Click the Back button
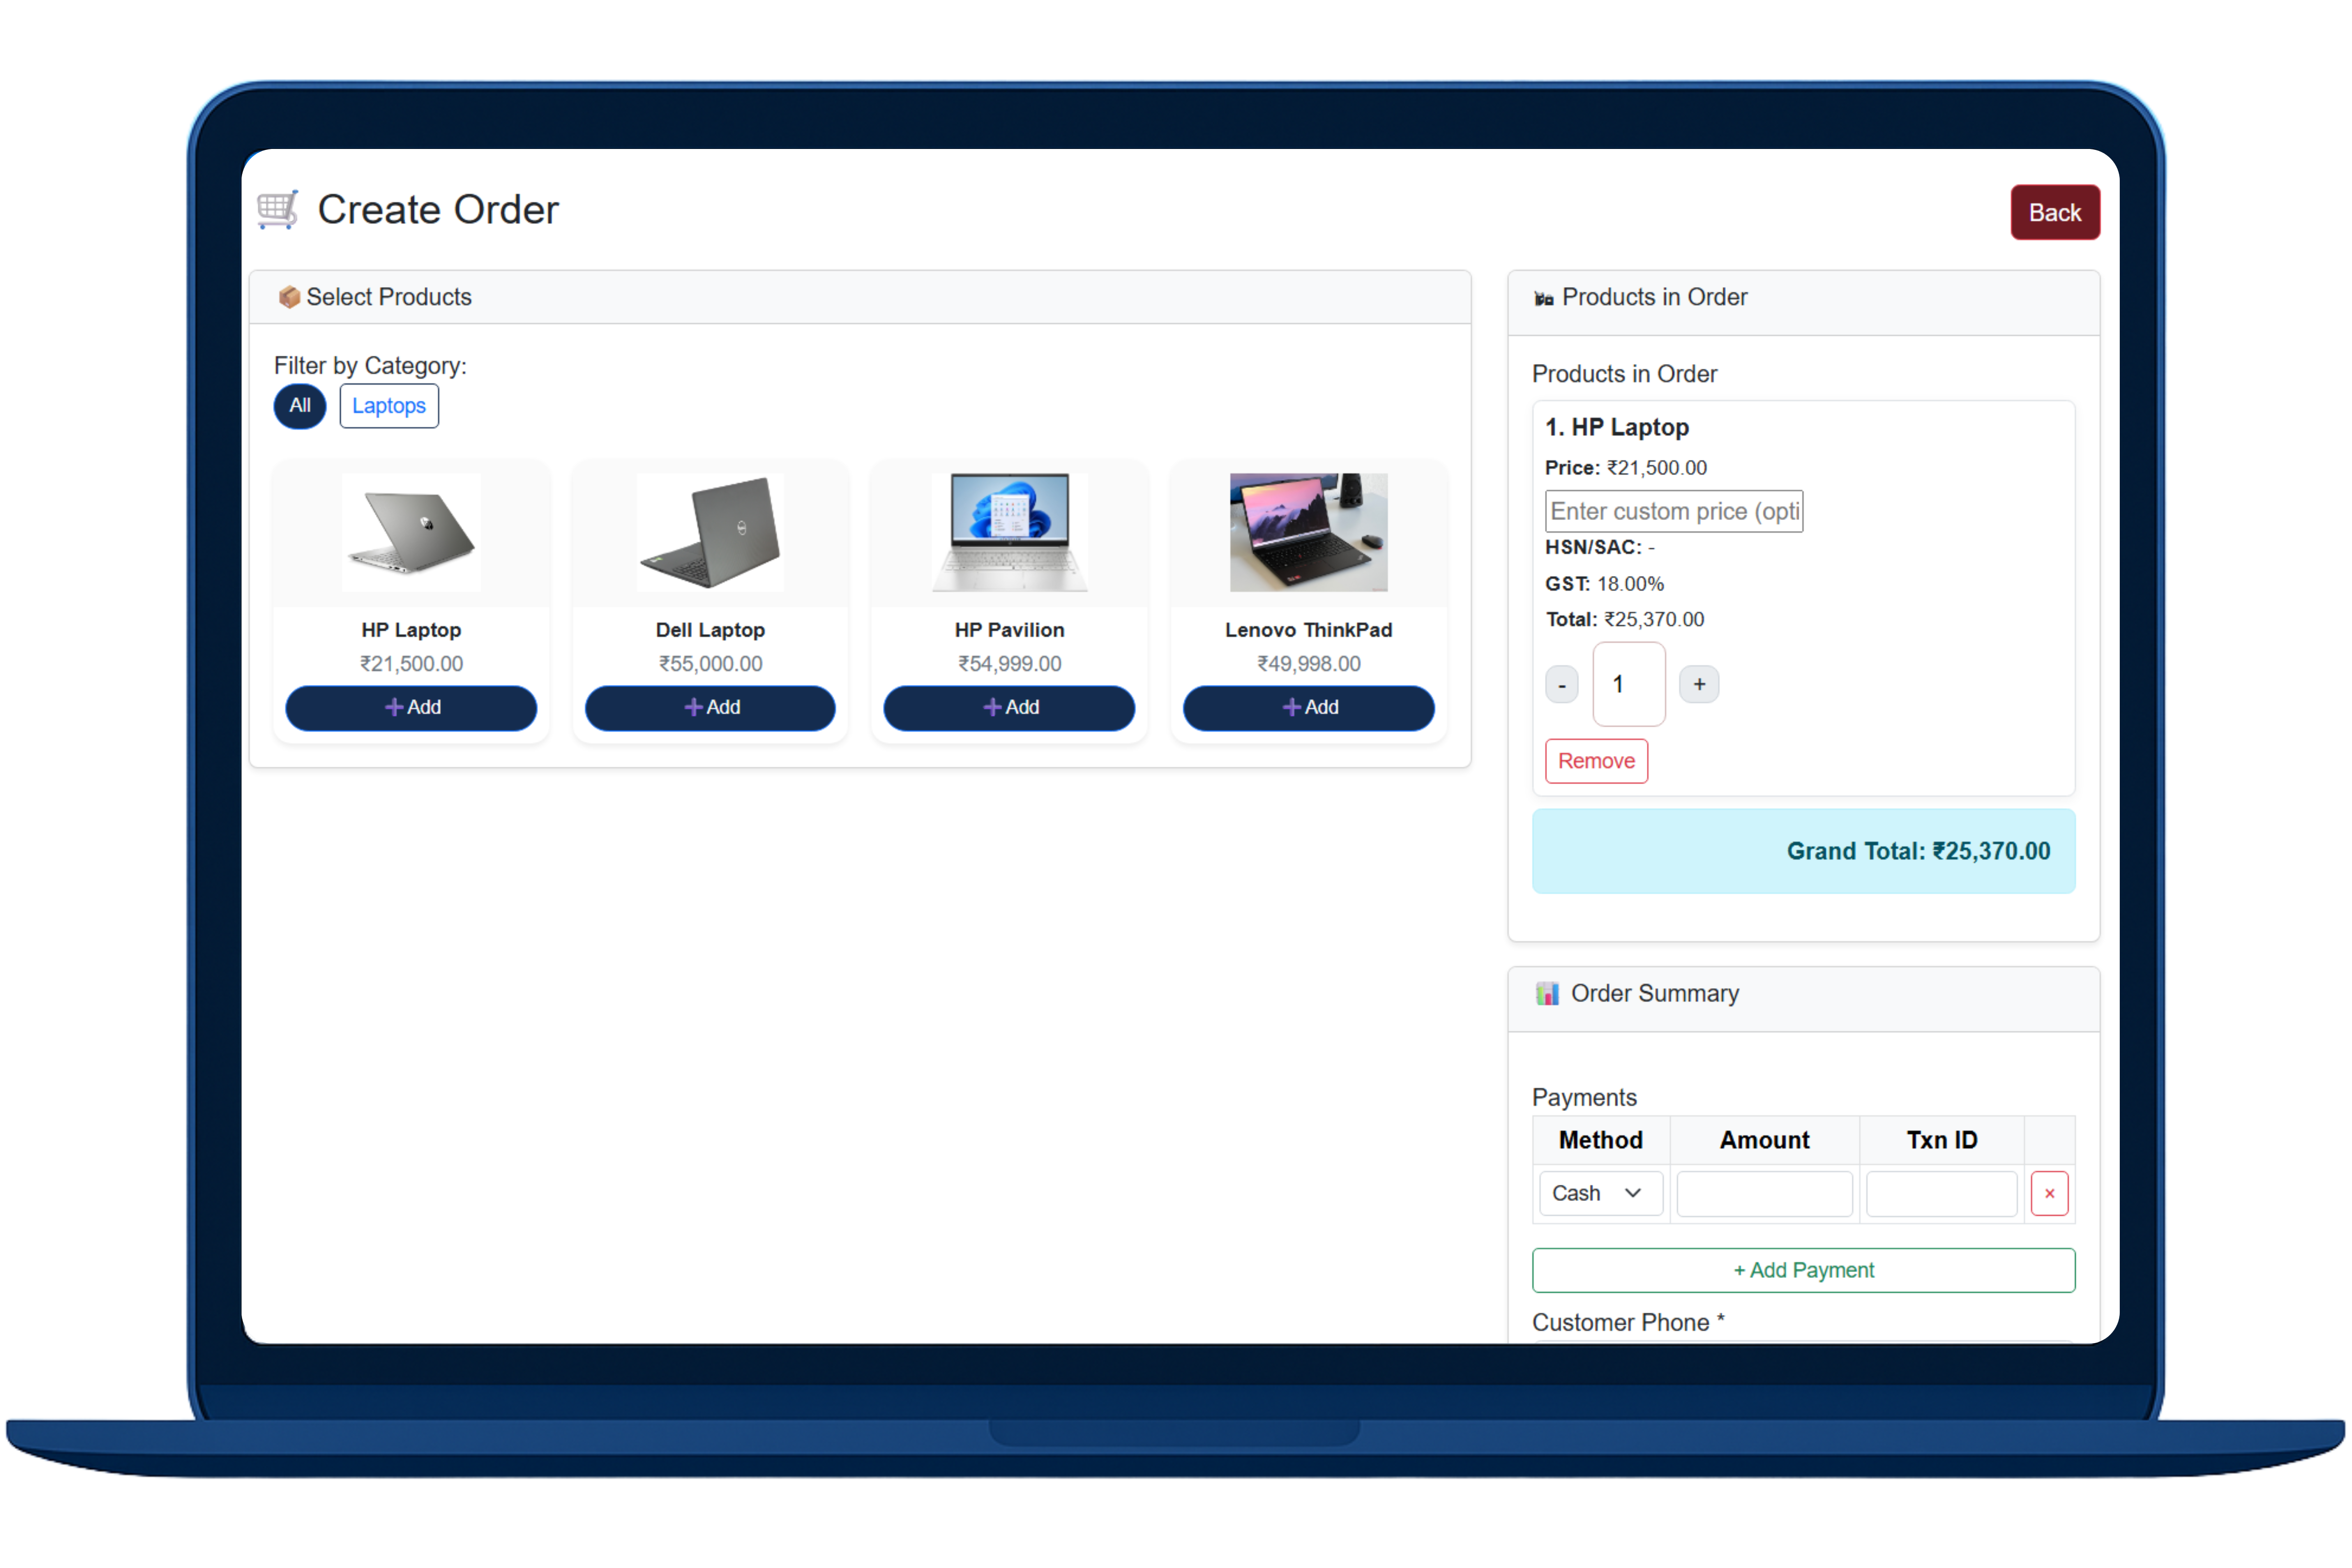 (x=2055, y=212)
